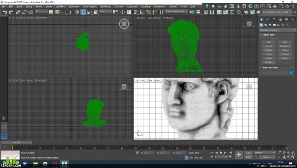Select the Select and Link chain icon

[x=18, y=12]
